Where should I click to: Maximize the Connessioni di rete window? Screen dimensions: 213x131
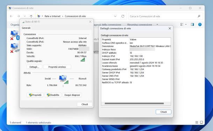click(190, 8)
